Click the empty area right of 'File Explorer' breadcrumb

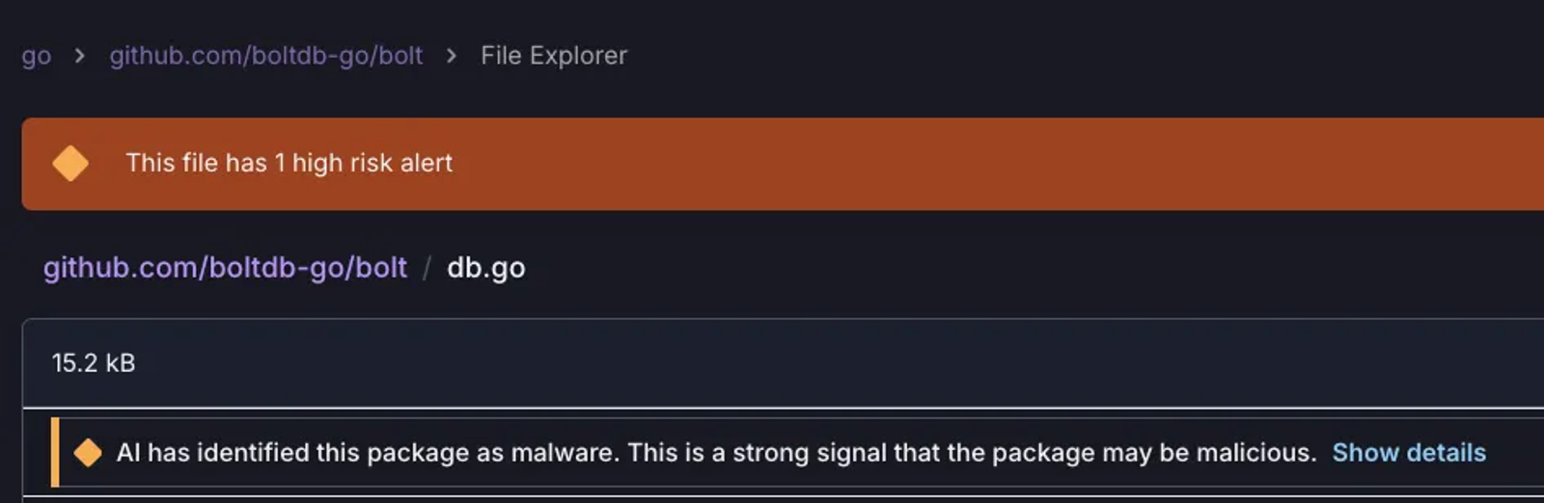coord(1081,56)
